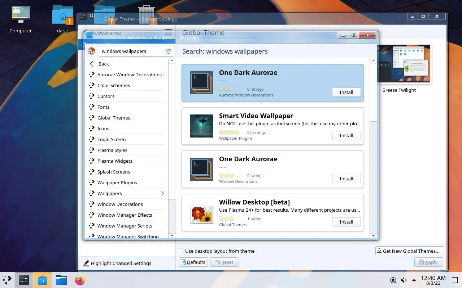Click the Fonts category icon
Image resolution: width=462 pixels, height=288 pixels.
pos(91,107)
